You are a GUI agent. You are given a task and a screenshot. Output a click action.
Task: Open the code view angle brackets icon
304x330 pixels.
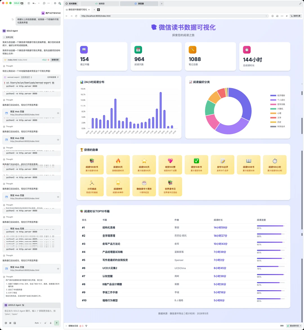tap(282, 16)
